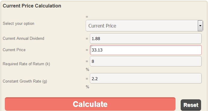Screen dimensions: 208x111
Task: Click the 'Required Rate of Return (k)' label
Action: coord(26,64)
